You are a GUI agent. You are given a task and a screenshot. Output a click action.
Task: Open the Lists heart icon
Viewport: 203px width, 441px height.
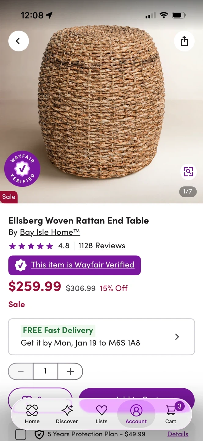coord(102,414)
